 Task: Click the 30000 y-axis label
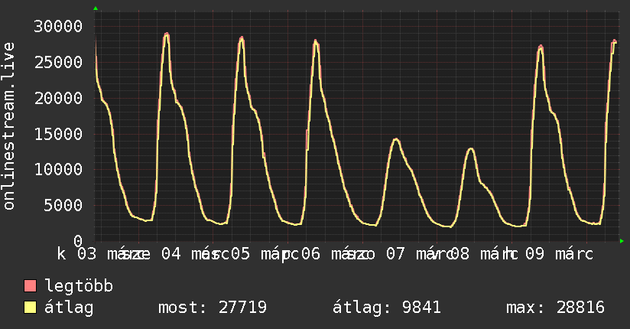[x=58, y=27]
